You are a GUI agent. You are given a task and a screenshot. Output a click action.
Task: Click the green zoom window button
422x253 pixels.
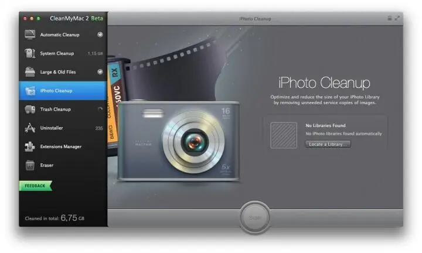tap(39, 18)
